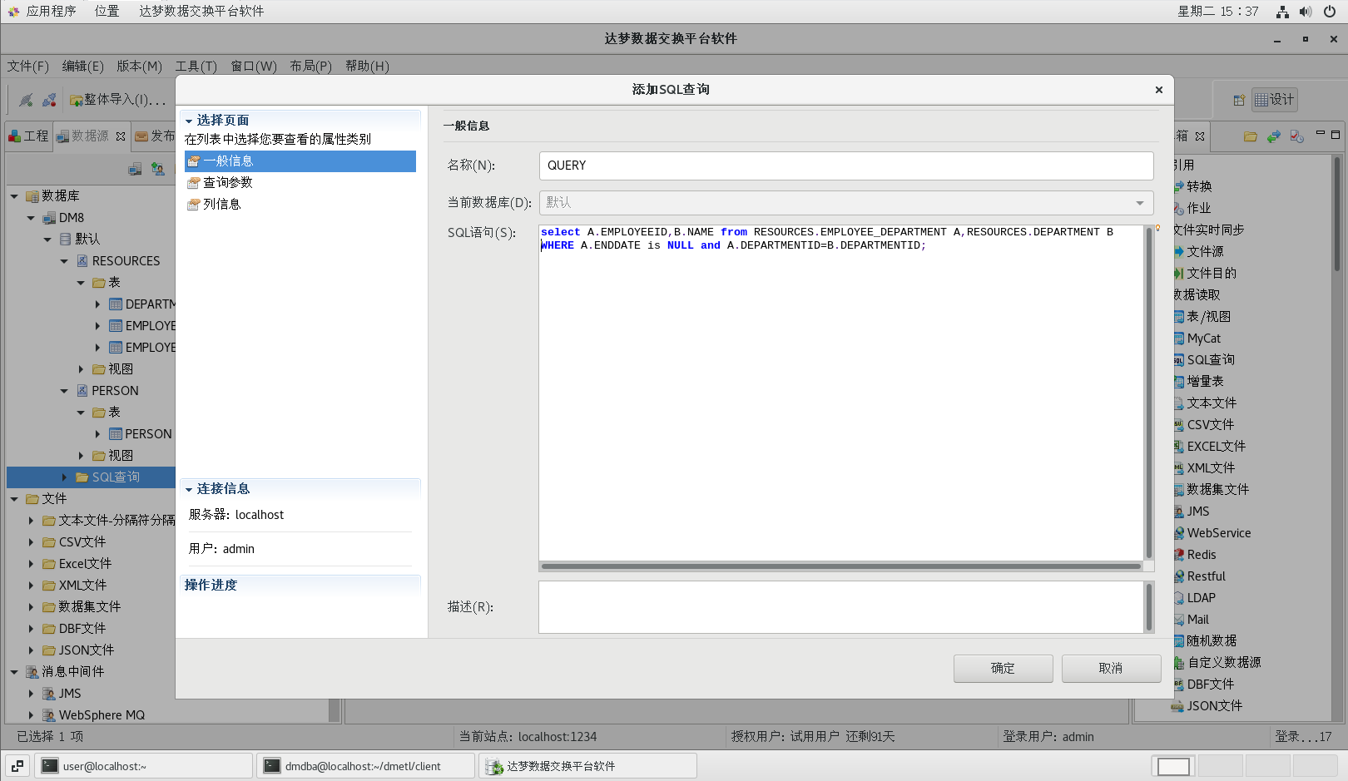1348x781 pixels.
Task: Click the SQL editor horizontal scrollbar
Action: point(841,566)
